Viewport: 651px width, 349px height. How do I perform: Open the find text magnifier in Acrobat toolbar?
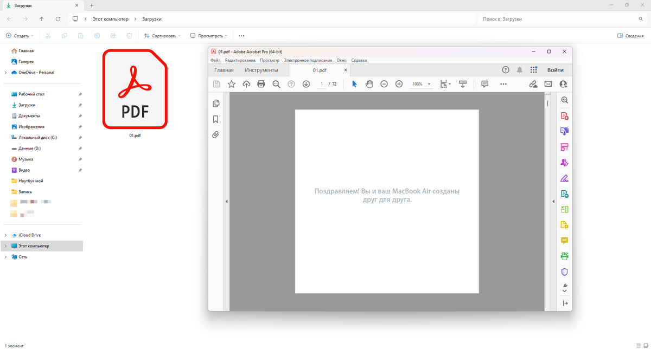(276, 84)
